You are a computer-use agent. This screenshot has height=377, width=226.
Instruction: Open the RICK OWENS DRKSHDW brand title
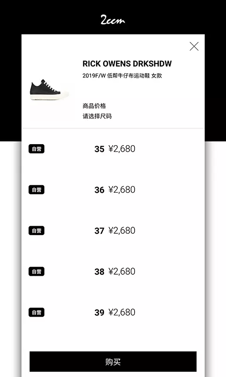(127, 64)
